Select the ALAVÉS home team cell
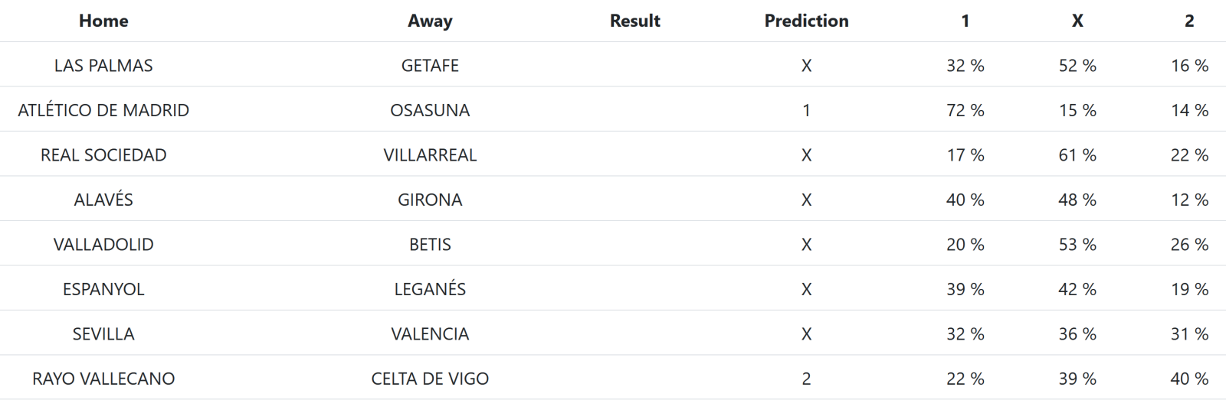 (103, 200)
